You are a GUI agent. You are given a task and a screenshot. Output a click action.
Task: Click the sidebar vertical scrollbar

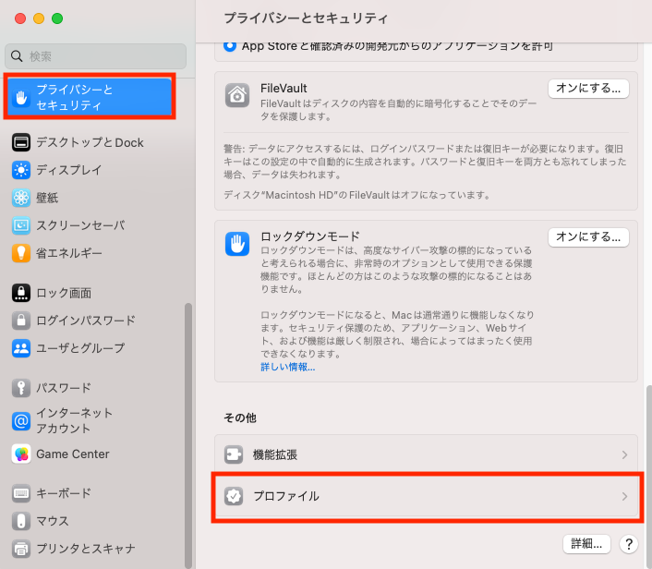click(188, 435)
